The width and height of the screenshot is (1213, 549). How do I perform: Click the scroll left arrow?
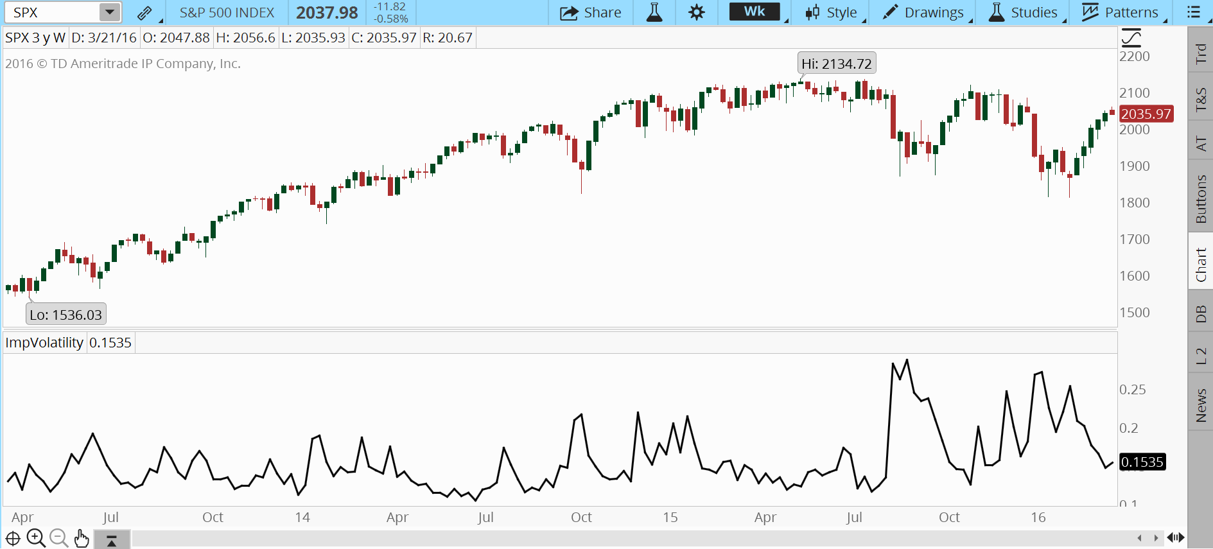point(1140,538)
